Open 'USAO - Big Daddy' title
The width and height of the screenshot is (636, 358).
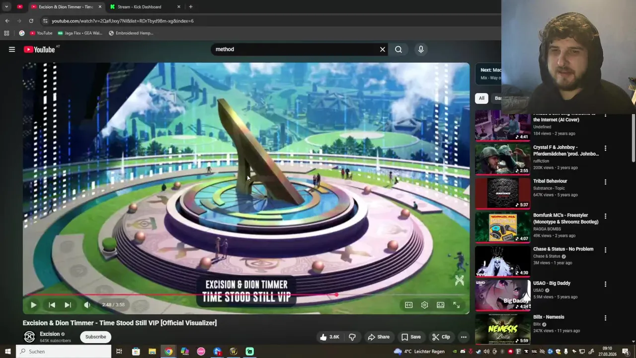click(552, 283)
